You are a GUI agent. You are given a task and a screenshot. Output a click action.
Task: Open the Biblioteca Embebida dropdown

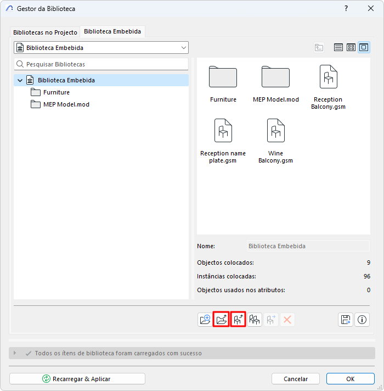point(101,48)
